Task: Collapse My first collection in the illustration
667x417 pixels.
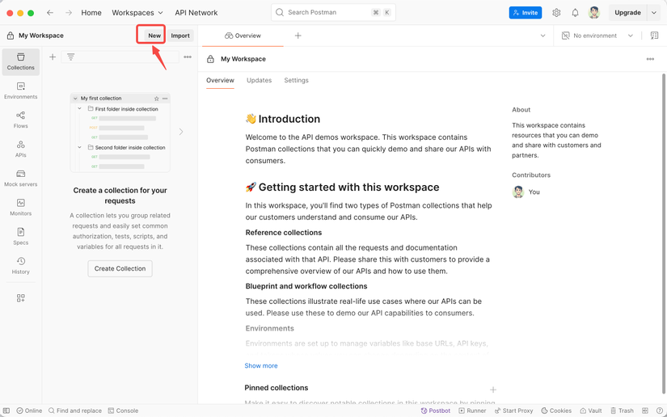Action: pyautogui.click(x=75, y=99)
